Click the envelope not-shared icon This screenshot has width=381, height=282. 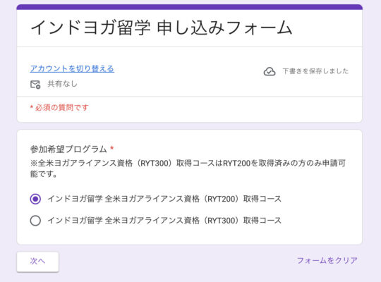(35, 85)
